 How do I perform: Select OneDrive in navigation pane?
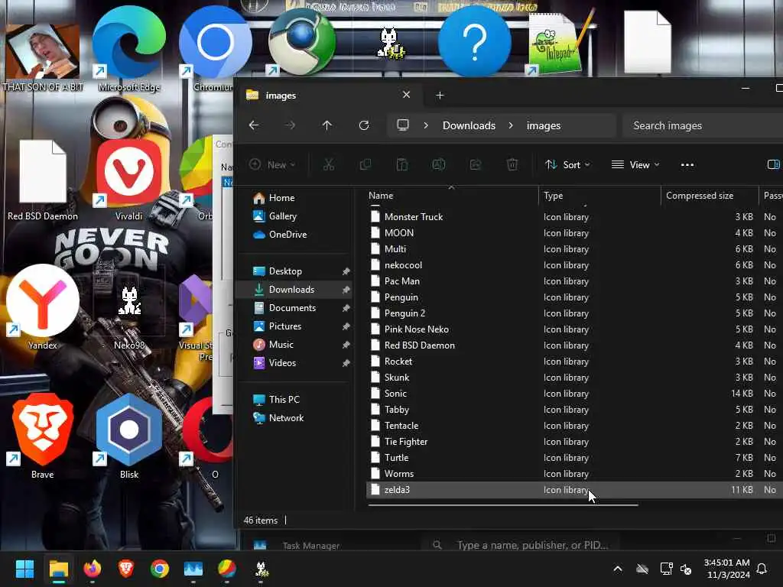click(x=294, y=235)
